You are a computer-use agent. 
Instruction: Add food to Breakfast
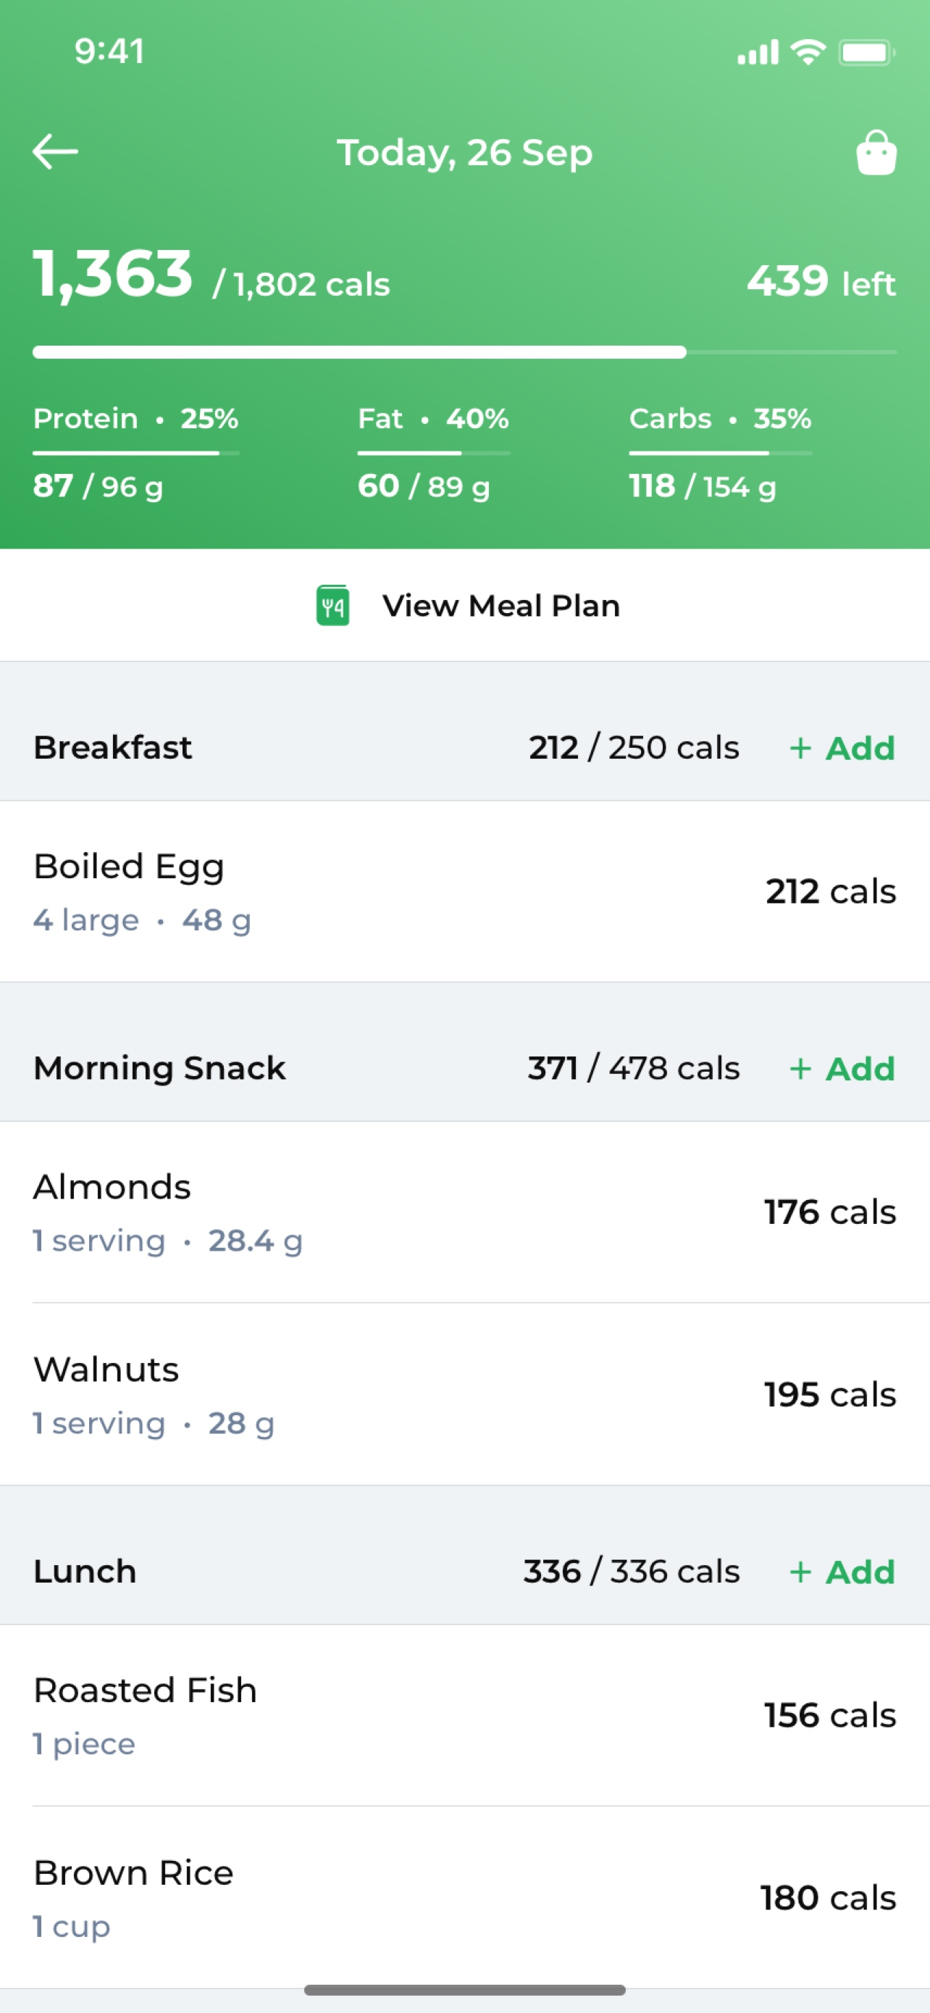tap(842, 748)
